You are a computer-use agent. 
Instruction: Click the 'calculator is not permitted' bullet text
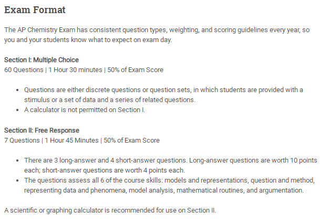(x=85, y=110)
